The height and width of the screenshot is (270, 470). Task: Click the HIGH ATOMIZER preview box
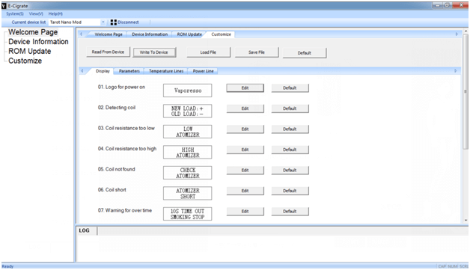(x=187, y=153)
